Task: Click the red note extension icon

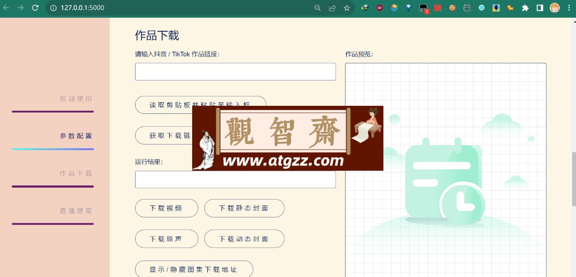Action: [438, 8]
